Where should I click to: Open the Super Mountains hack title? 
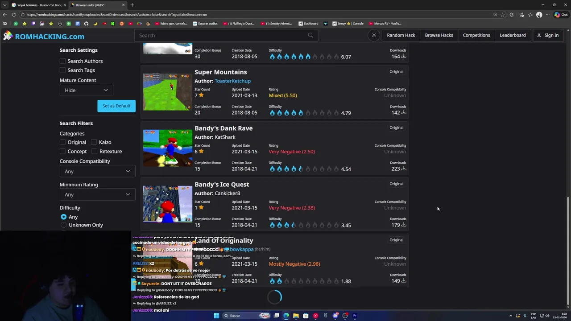pos(220,72)
